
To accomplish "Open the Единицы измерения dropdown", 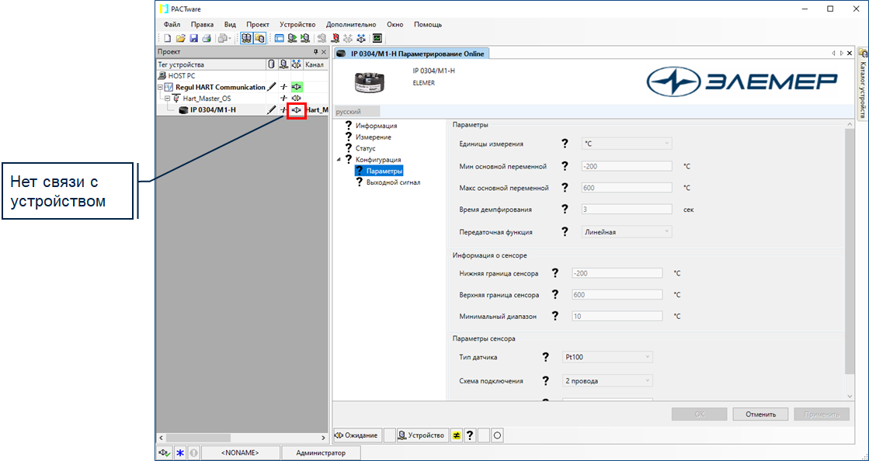I will (x=627, y=144).
